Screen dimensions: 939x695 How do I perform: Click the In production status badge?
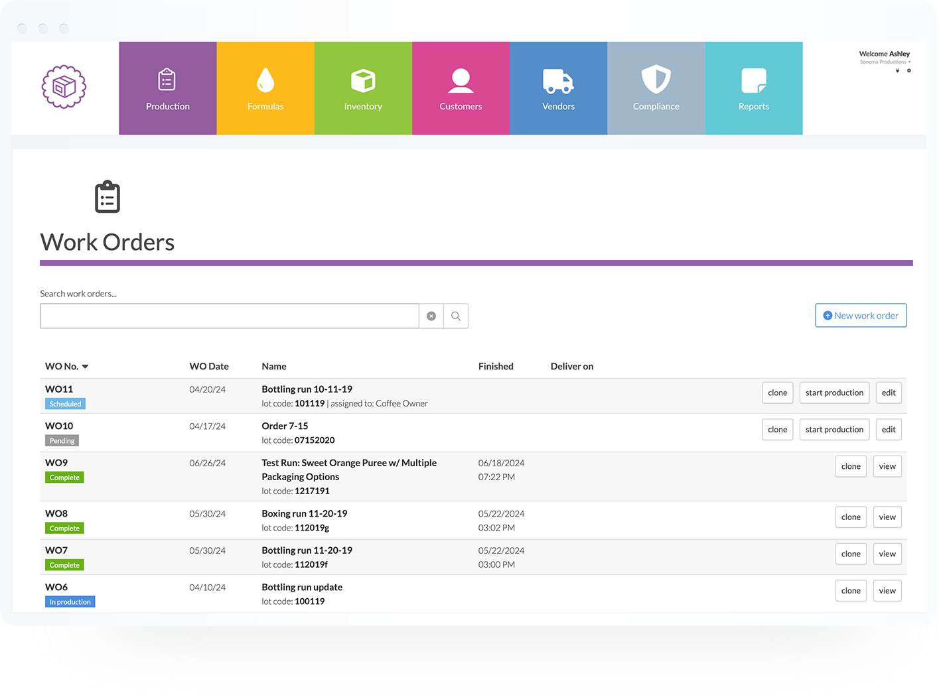coord(70,602)
